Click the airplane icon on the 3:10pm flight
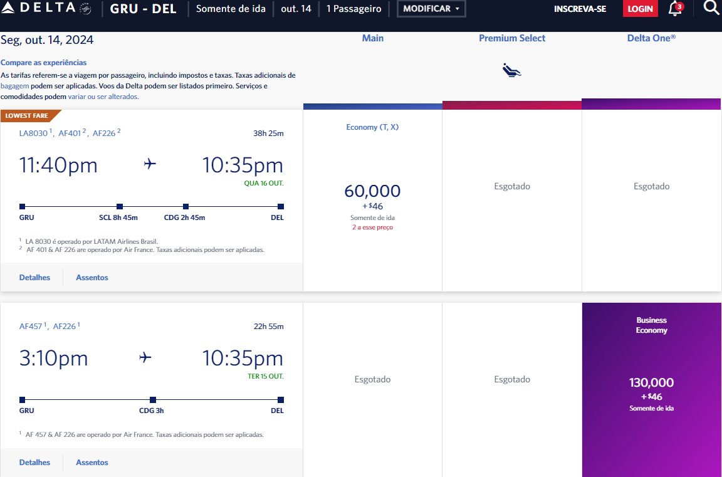Viewport: 722px width, 477px height. point(145,357)
